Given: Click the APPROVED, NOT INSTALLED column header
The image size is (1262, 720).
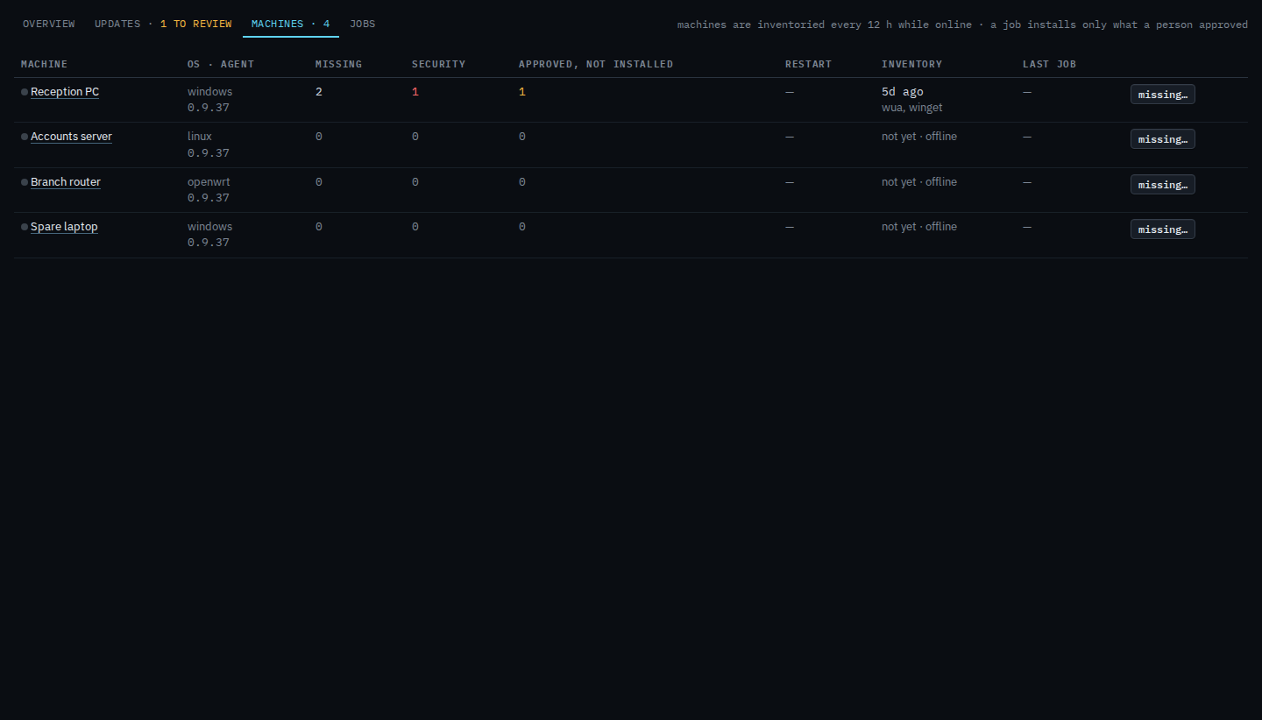Looking at the screenshot, I should click(x=596, y=64).
